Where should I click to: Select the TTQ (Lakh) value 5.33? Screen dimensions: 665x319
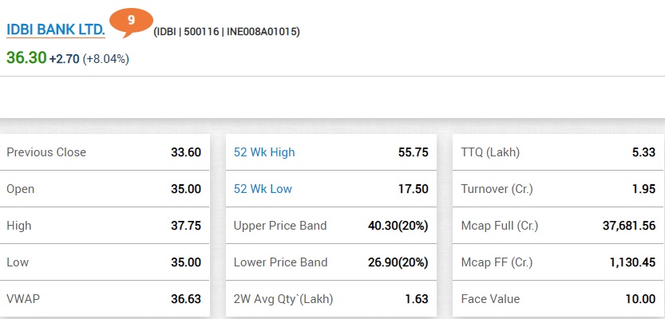coord(643,152)
